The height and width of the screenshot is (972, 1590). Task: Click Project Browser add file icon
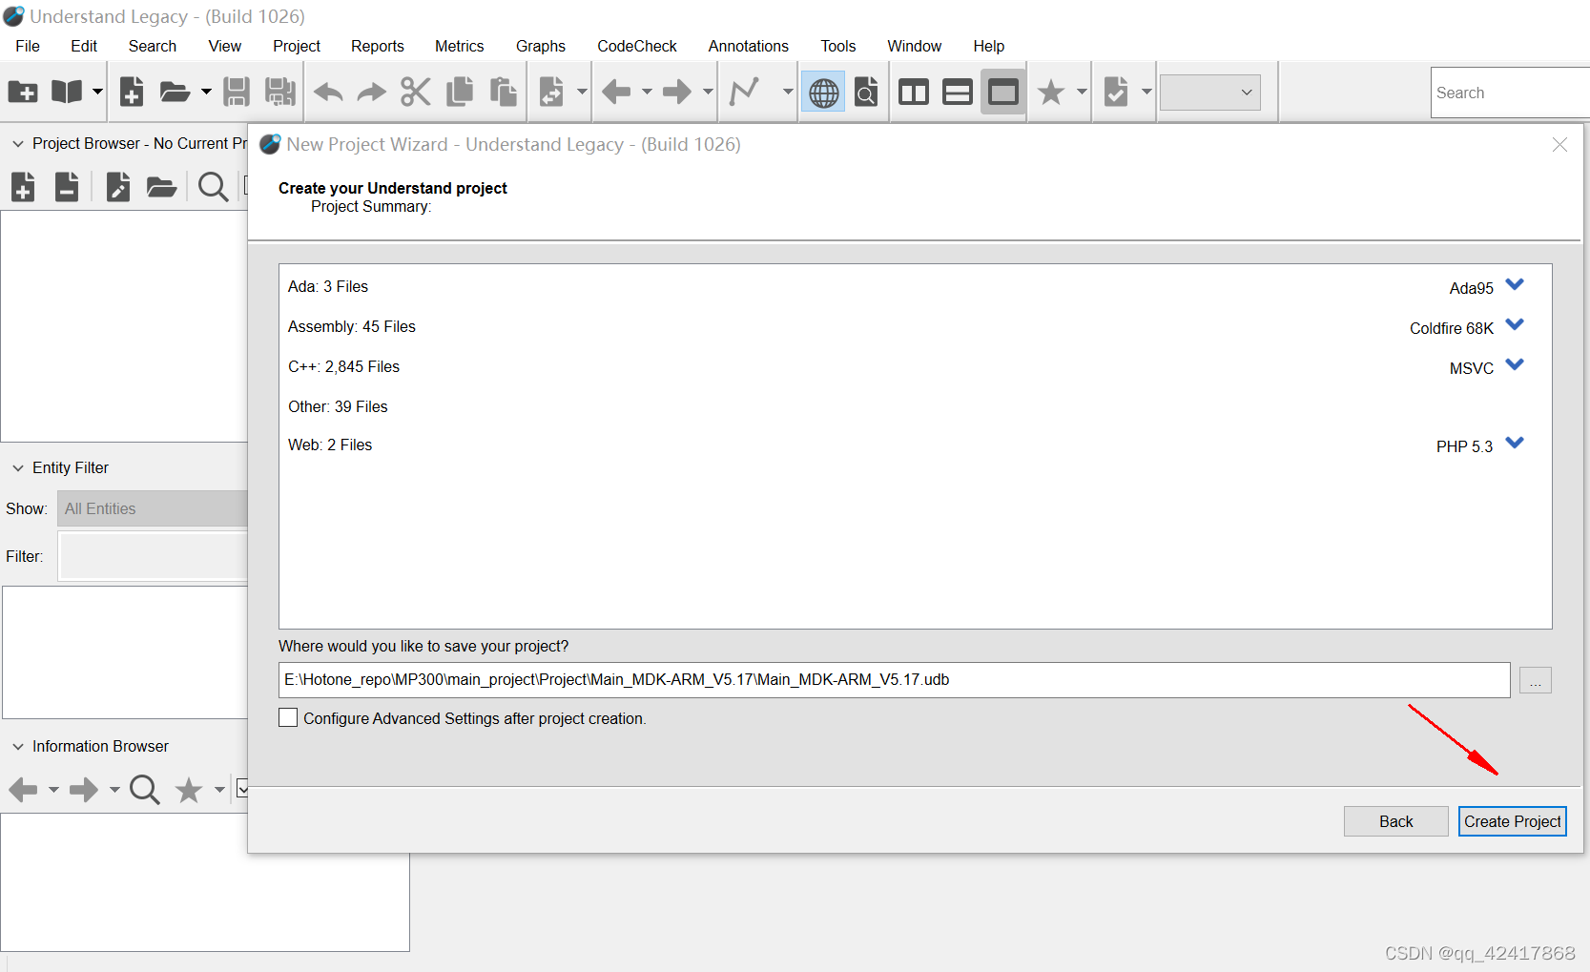(23, 186)
